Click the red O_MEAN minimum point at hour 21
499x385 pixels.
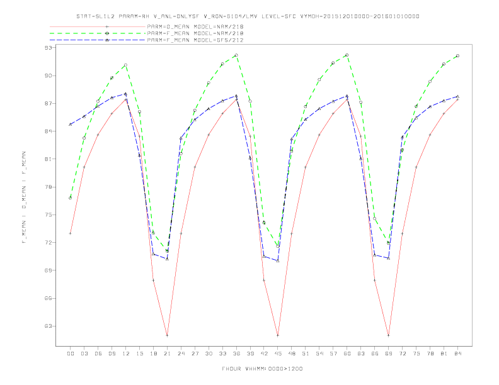[167, 335]
